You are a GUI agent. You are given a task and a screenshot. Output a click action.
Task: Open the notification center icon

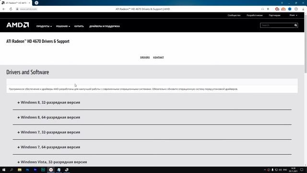pos(302,170)
